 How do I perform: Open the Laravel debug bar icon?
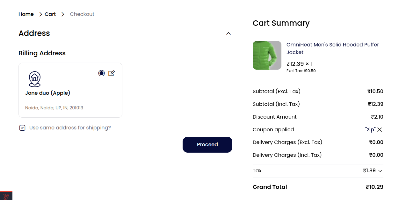point(6,196)
